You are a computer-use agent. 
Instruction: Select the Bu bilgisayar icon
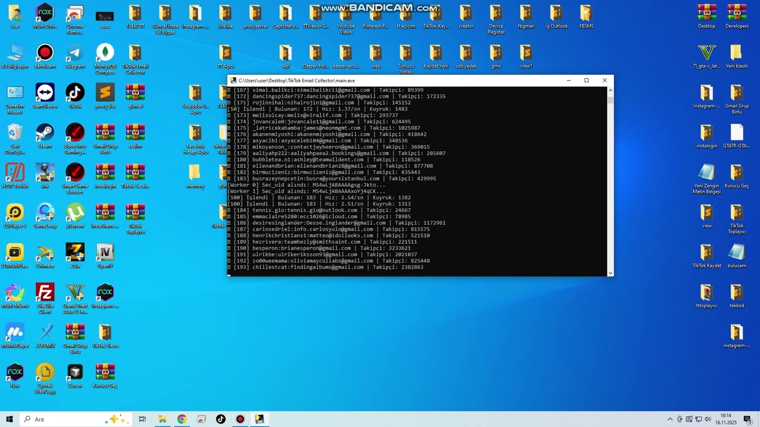[15, 57]
